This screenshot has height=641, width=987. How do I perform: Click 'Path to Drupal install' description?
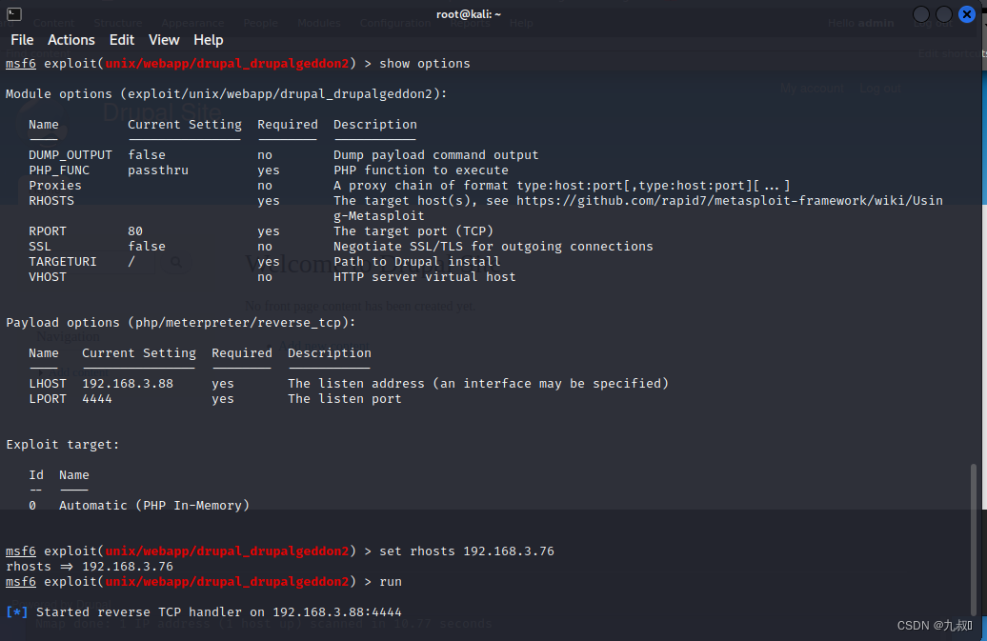pos(416,262)
